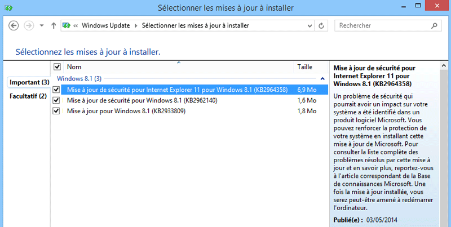Sort updates by the Taille column

[304, 67]
